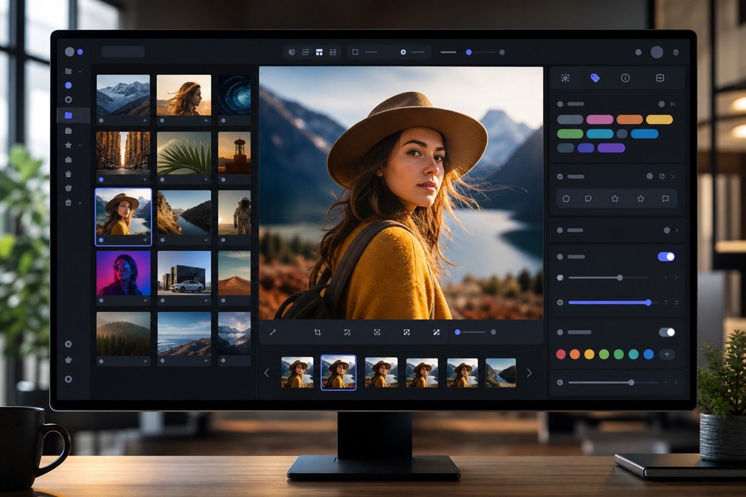Select the split layout view icon
This screenshot has height=497, width=746.
320,52
